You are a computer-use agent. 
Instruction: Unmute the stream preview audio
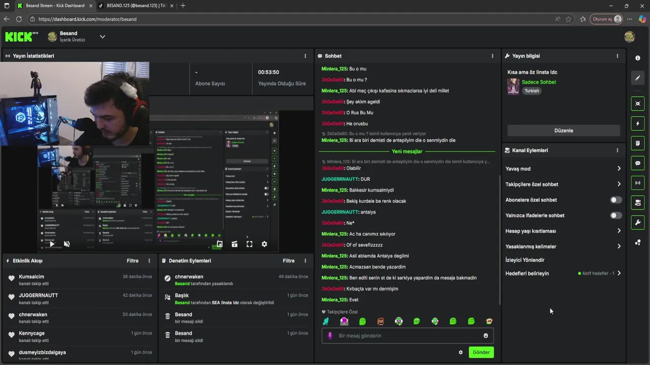pos(67,244)
